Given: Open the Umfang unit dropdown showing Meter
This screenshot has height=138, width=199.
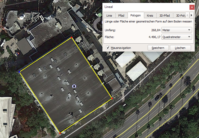Looking at the screenshot, I should 177,30.
